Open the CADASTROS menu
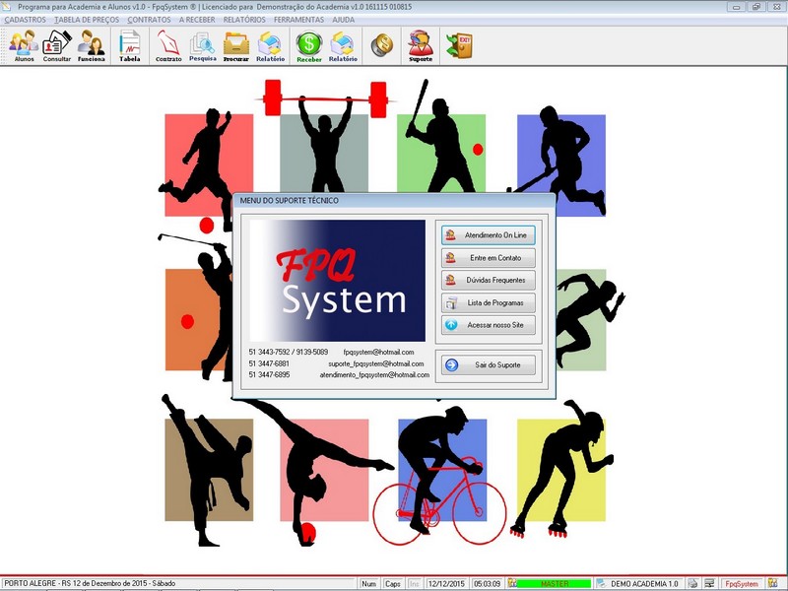 click(x=26, y=20)
